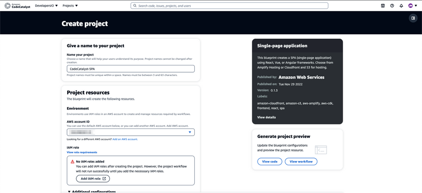Click the purple user avatar
The width and height of the screenshot is (422, 193).
coord(410,6)
